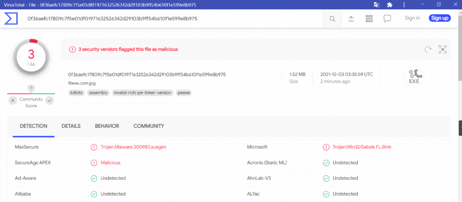Click the hash search input field
Viewport: 462px width, 202px height.
(172, 18)
